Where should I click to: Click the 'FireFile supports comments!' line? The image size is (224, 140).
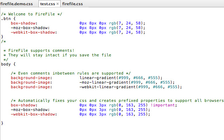(39, 50)
